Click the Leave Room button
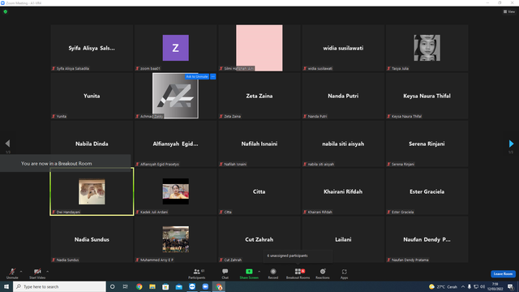 click(503, 274)
